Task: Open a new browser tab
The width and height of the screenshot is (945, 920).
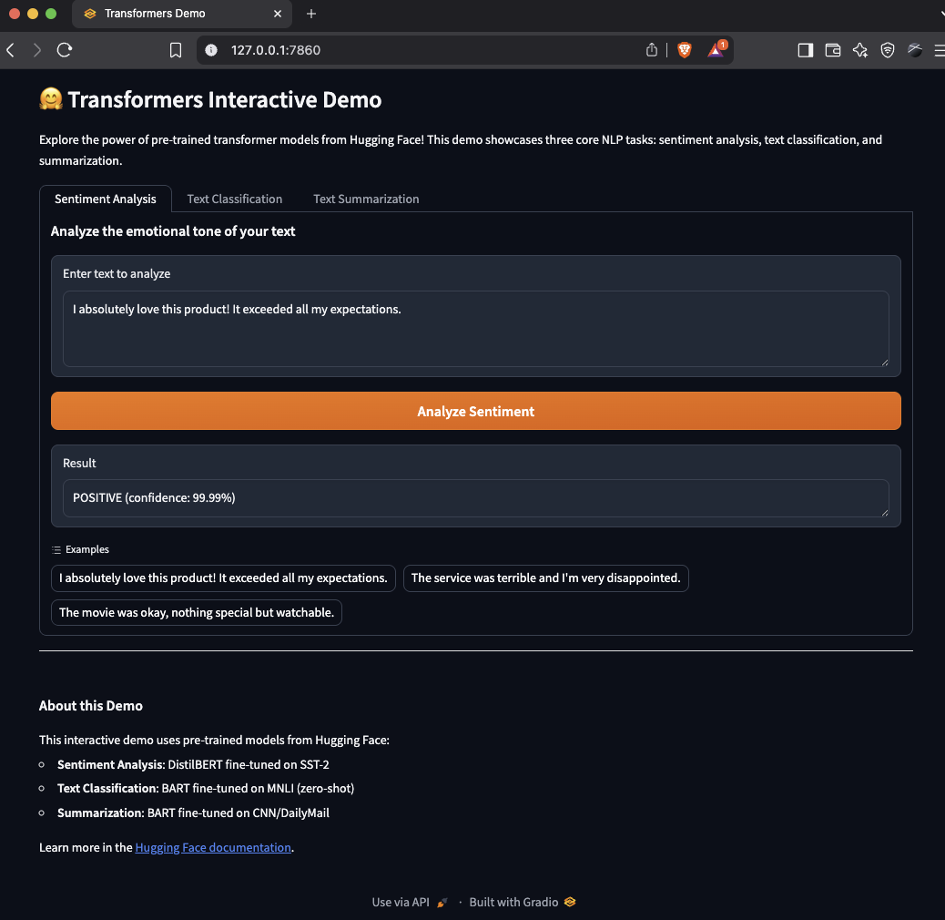Action: click(311, 14)
